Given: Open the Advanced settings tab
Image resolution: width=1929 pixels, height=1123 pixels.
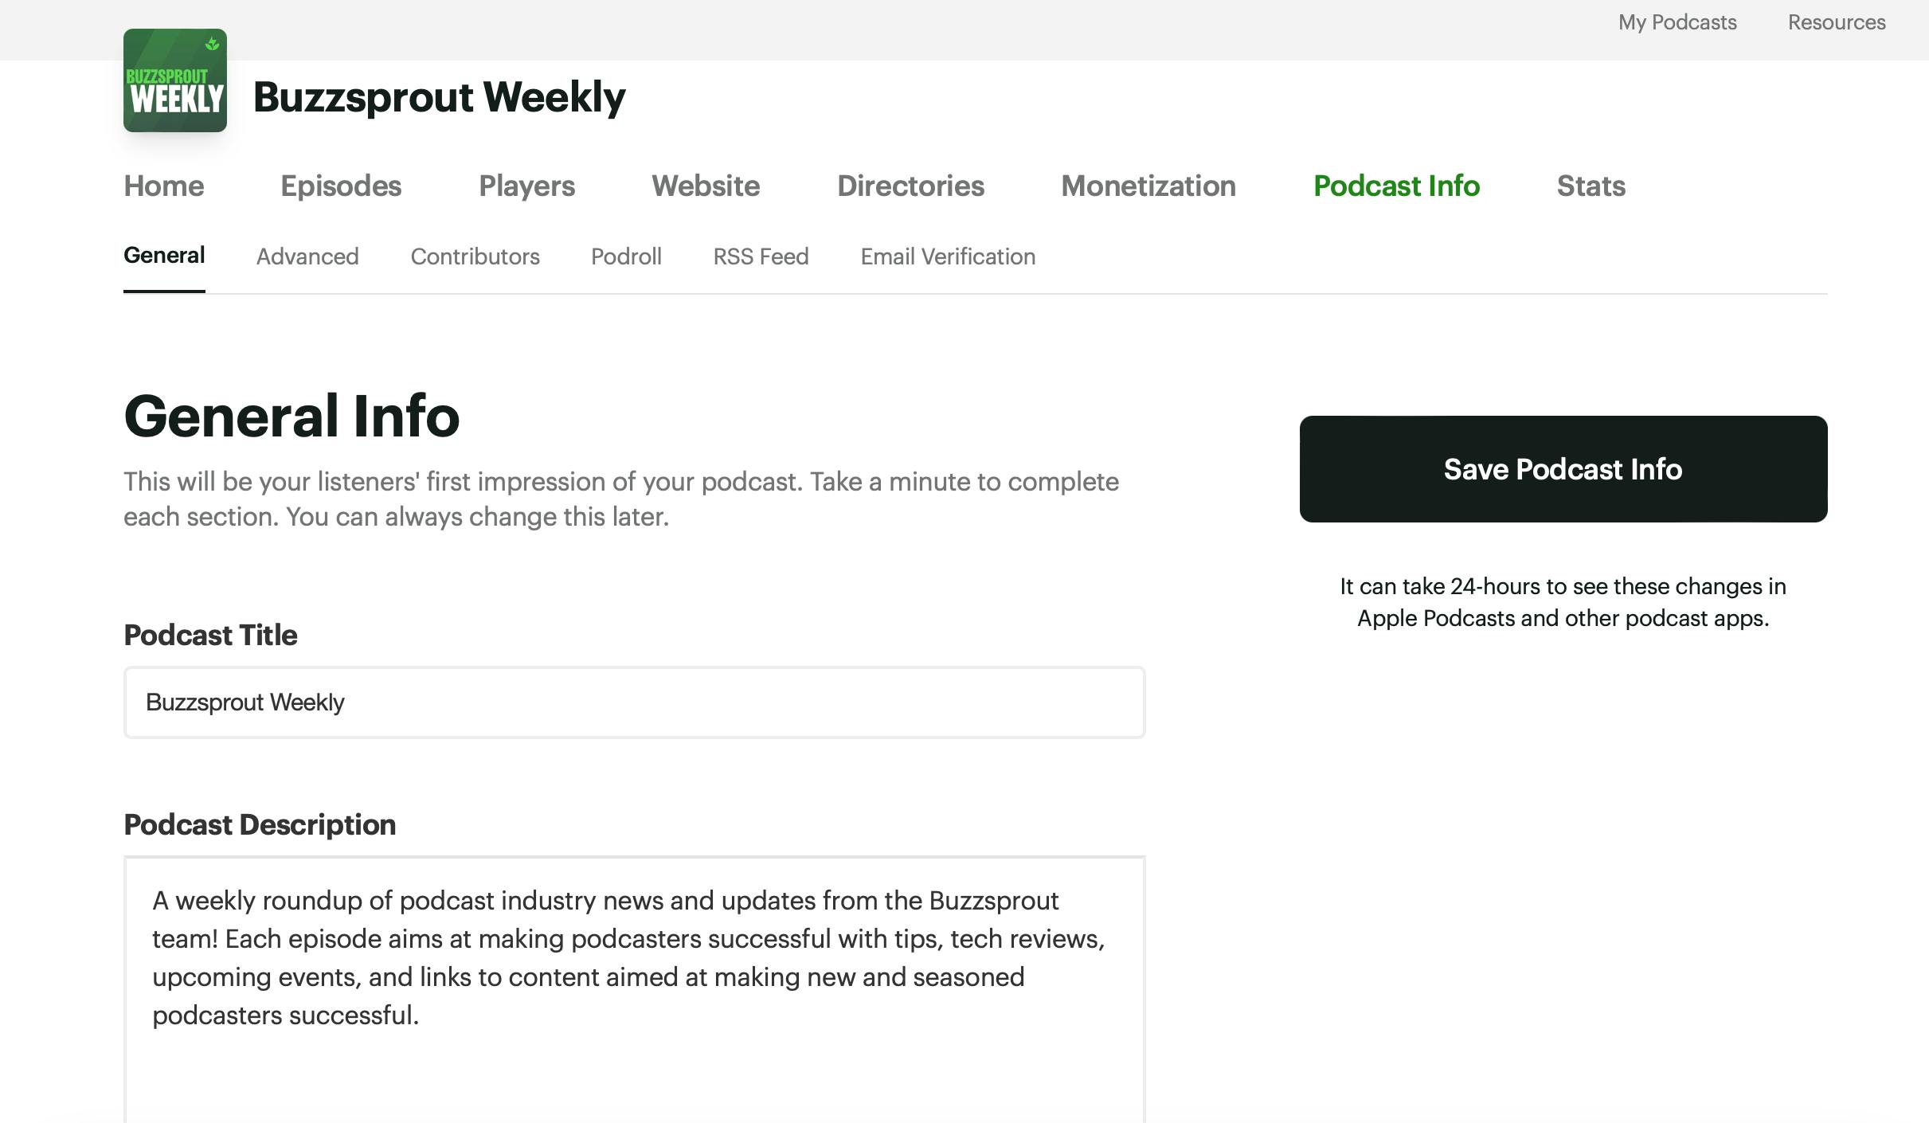Looking at the screenshot, I should pyautogui.click(x=307, y=256).
